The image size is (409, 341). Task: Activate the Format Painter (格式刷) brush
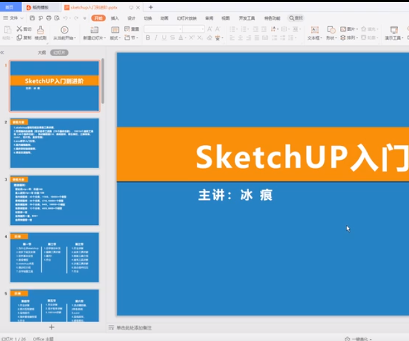[x=41, y=33]
